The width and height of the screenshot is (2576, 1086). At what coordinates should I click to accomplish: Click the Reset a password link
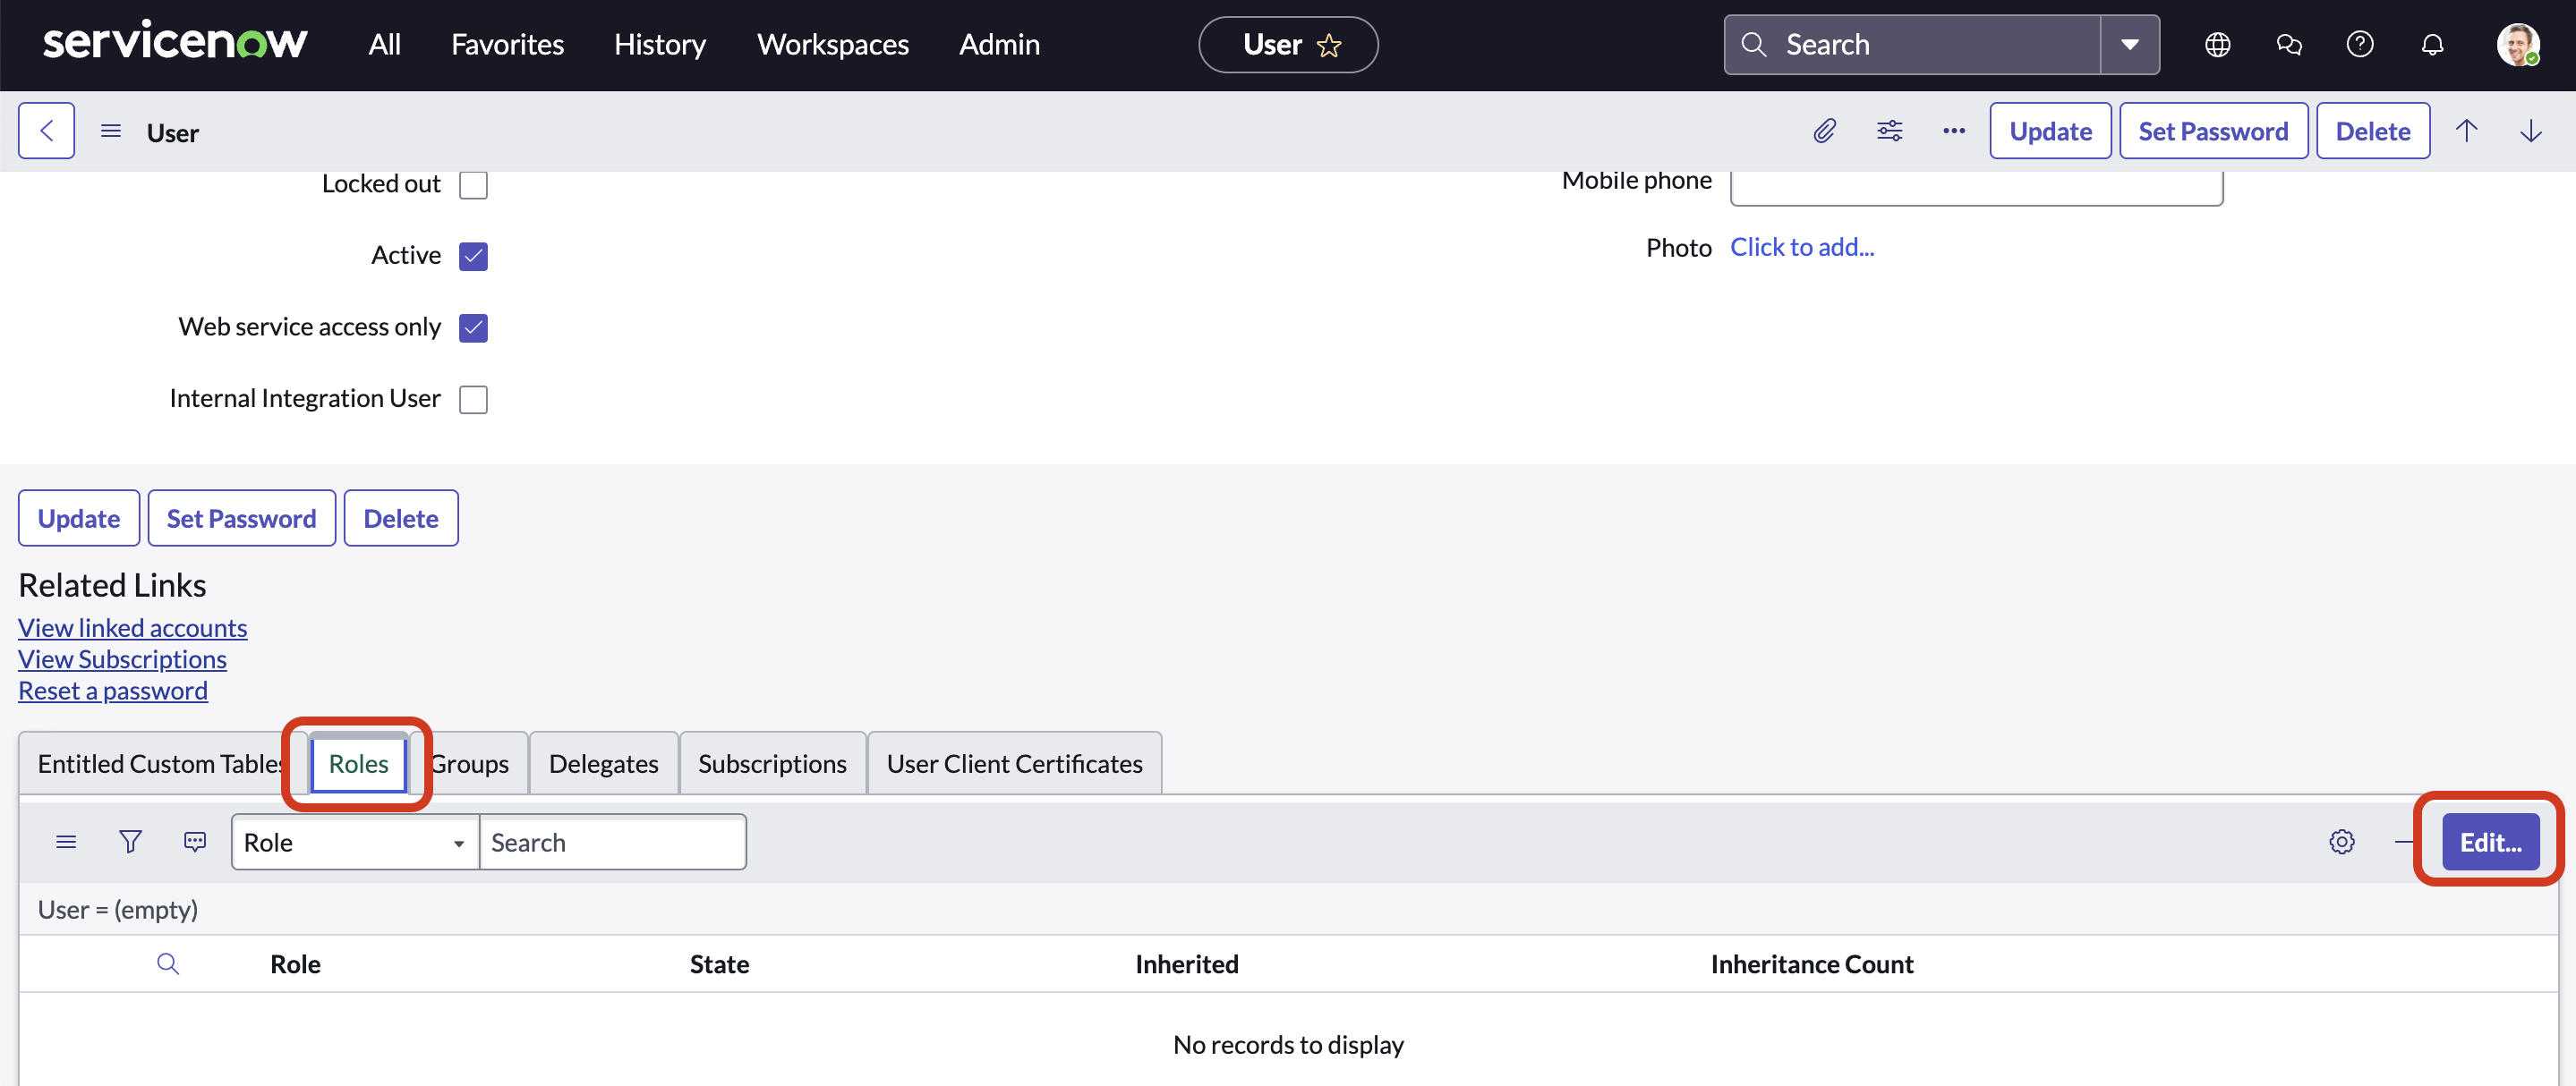point(112,689)
